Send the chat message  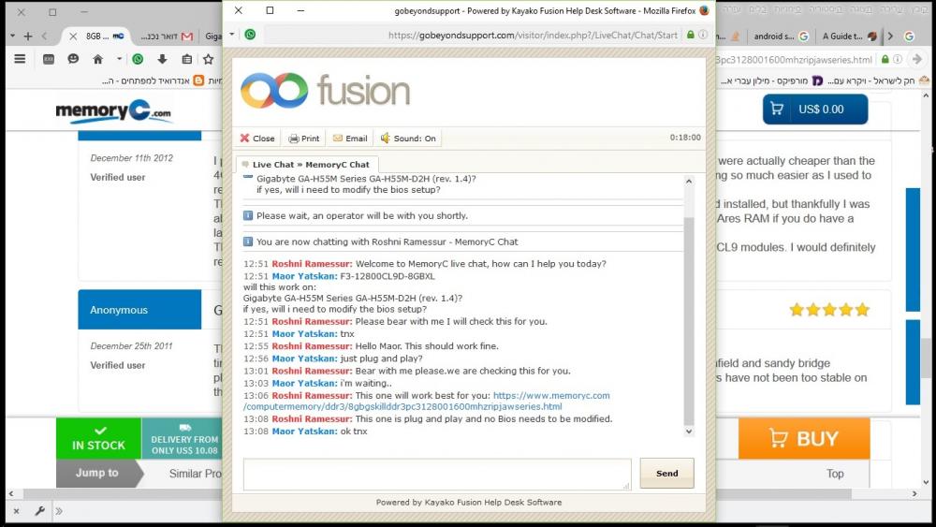(666, 474)
